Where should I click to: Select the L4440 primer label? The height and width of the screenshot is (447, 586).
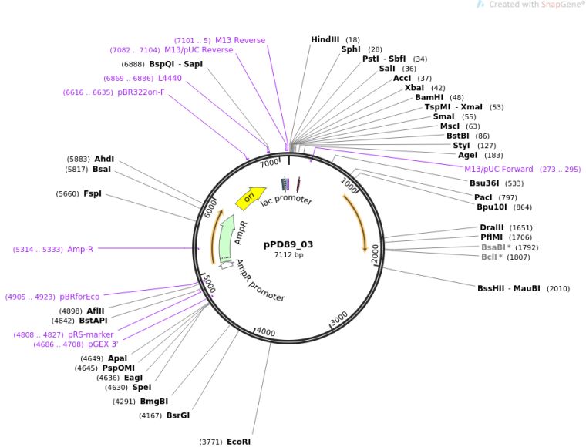[170, 79]
